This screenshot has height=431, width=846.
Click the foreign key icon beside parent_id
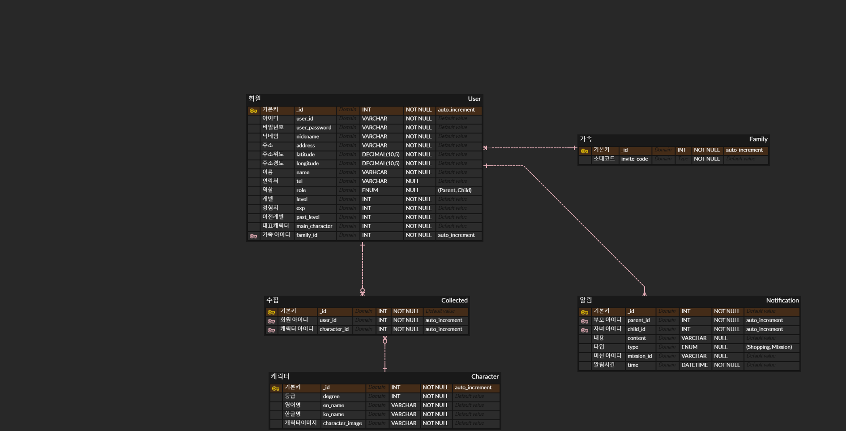click(585, 321)
